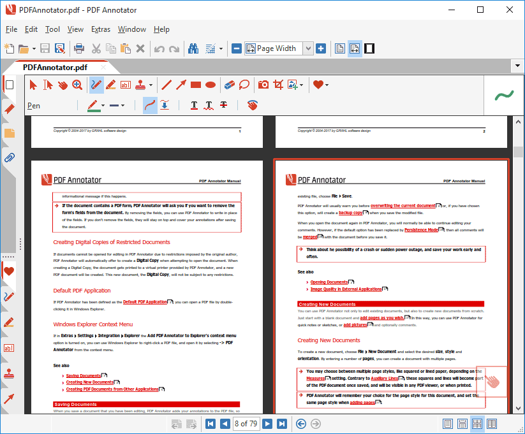Expand the line width dropdown arrow
This screenshot has width=525, height=434.
point(123,105)
